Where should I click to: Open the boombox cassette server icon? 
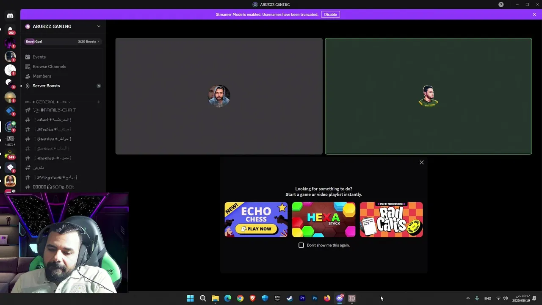click(x=10, y=140)
